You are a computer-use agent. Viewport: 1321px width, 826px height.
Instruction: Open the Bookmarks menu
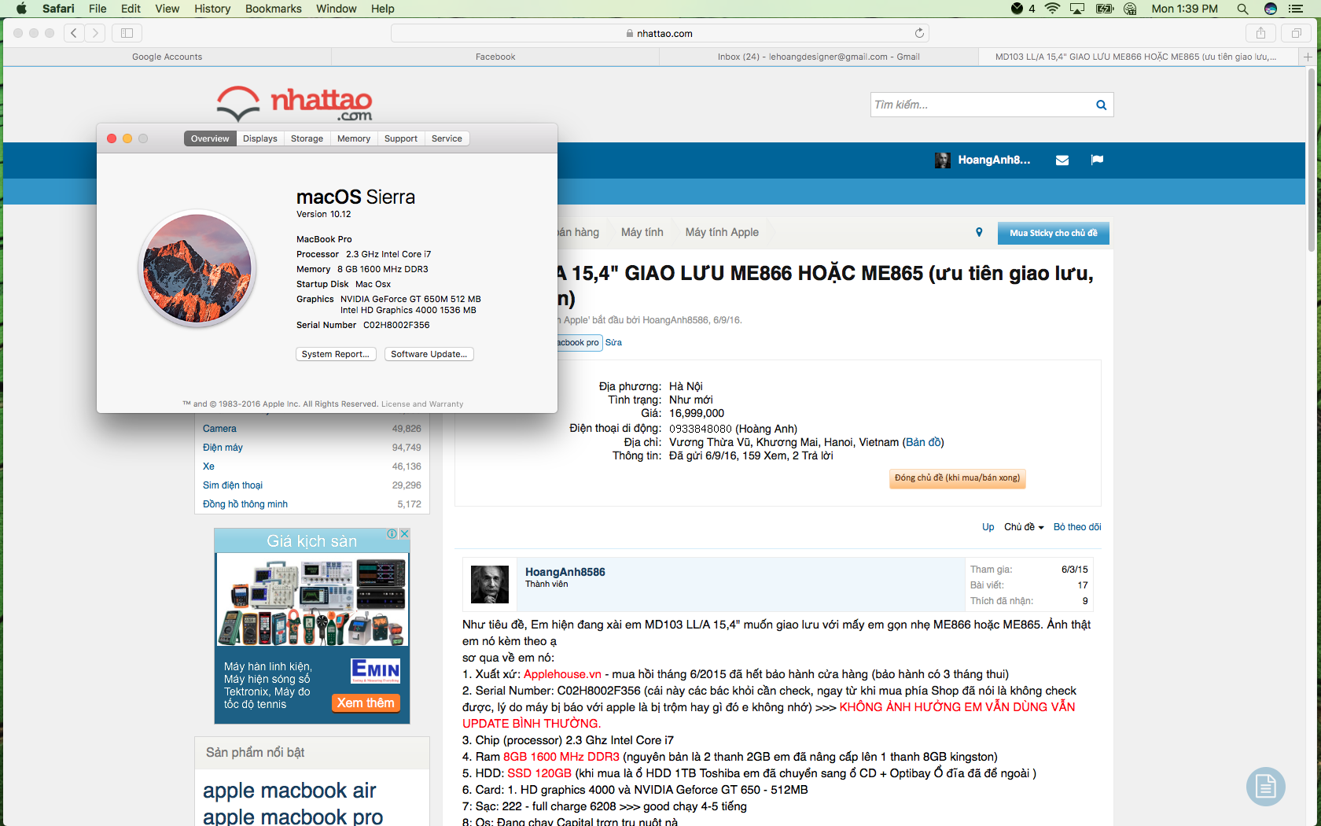pos(273,9)
